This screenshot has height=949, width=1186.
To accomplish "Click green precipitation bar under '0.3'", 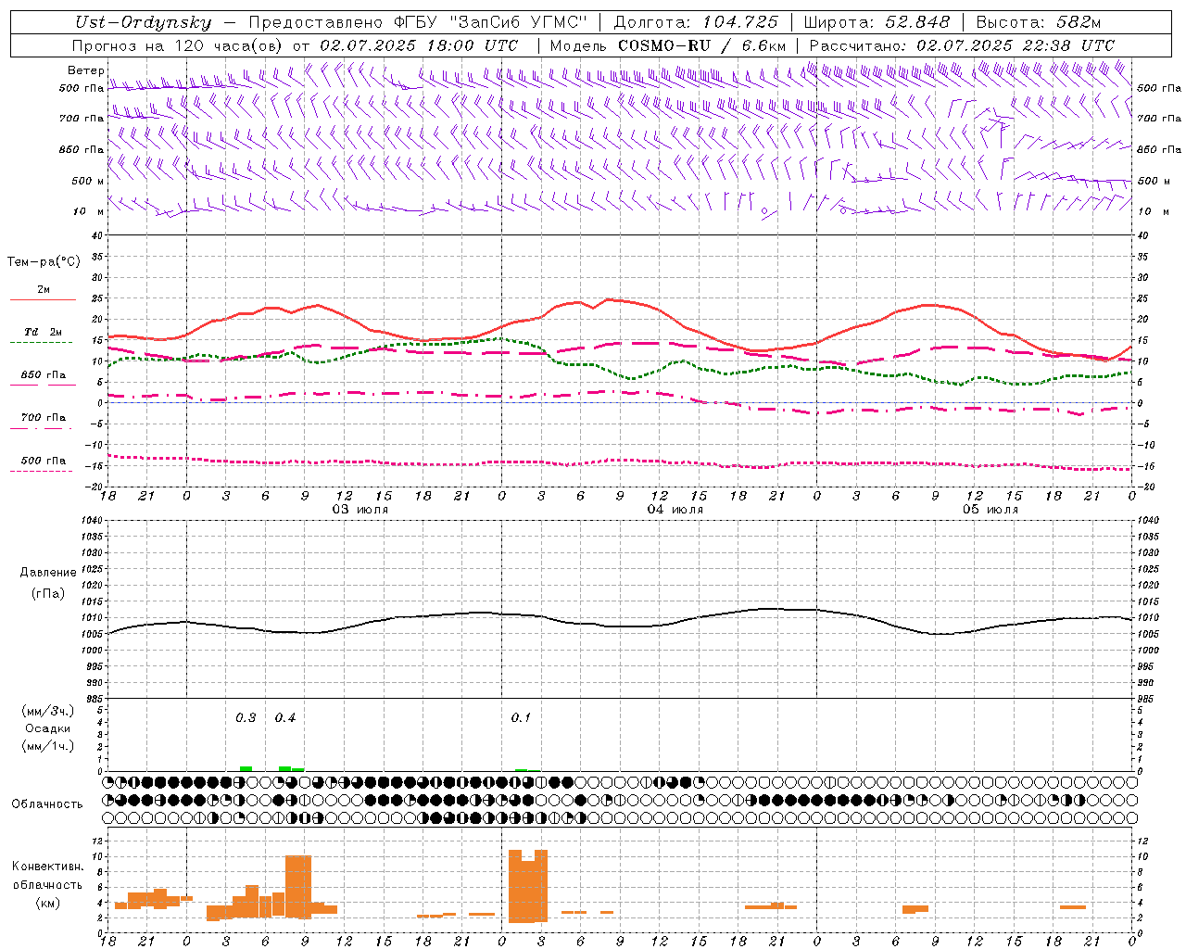I will [246, 768].
